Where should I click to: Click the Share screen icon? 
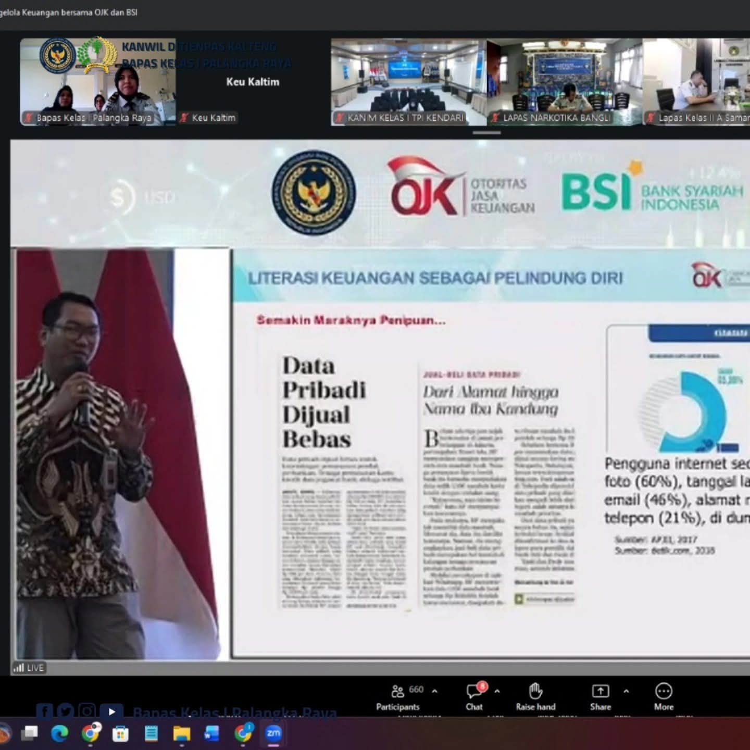601,697
